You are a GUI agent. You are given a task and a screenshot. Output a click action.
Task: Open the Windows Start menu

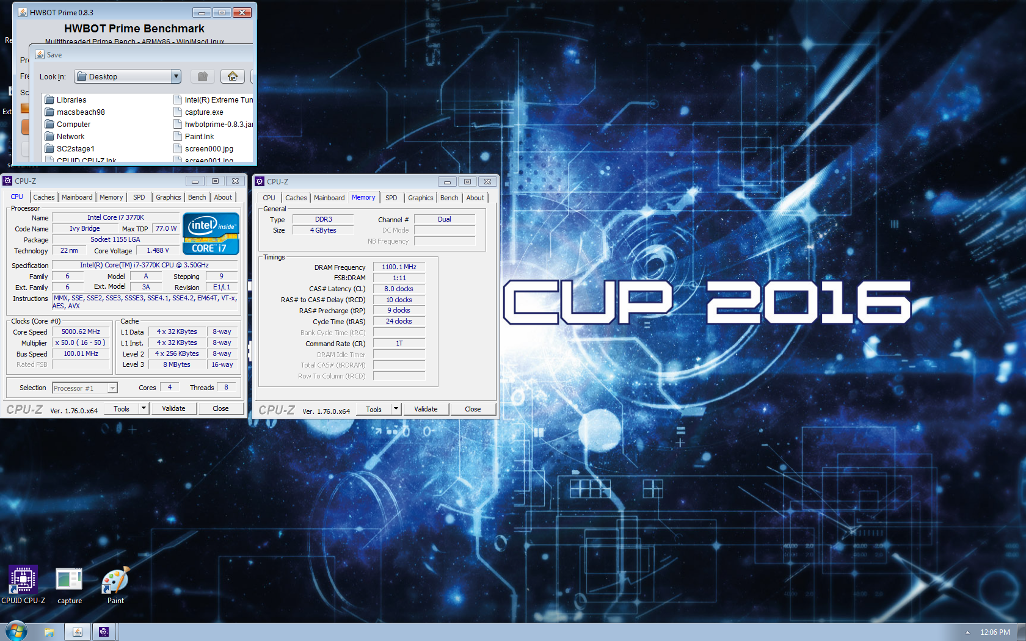click(16, 631)
